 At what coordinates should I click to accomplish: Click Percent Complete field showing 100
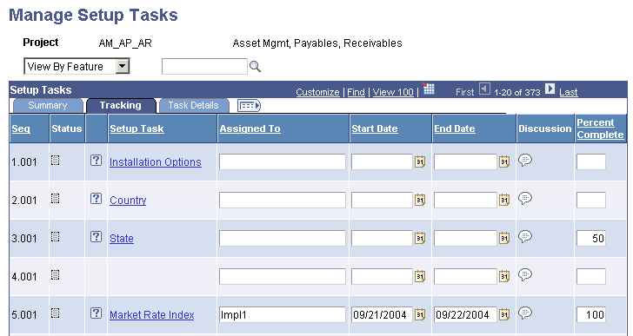point(591,314)
